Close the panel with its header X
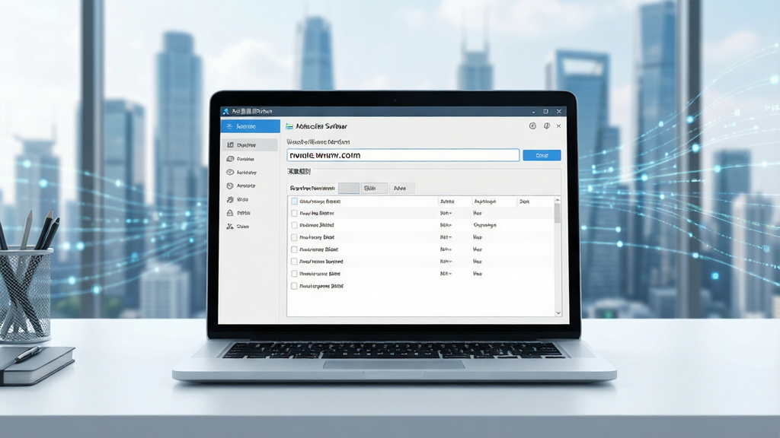Screen dimensions: 780x438 (x=558, y=126)
